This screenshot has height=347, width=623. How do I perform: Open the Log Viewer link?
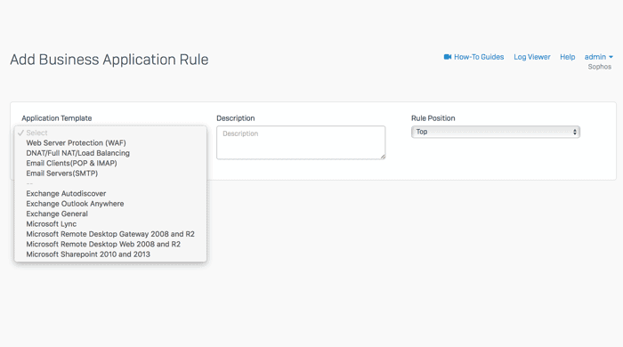532,57
